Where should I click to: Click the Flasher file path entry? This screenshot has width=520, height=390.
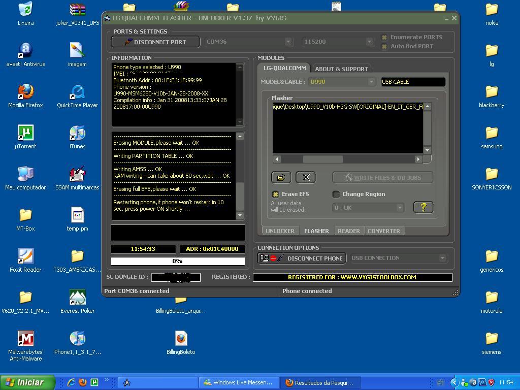pos(348,107)
